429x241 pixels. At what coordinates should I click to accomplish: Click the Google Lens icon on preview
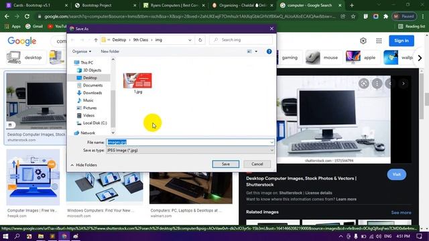pos(363,83)
